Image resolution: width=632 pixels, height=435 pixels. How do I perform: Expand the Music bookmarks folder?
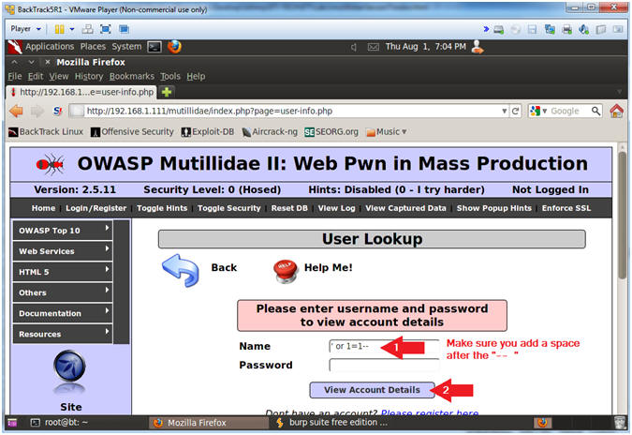tap(386, 132)
